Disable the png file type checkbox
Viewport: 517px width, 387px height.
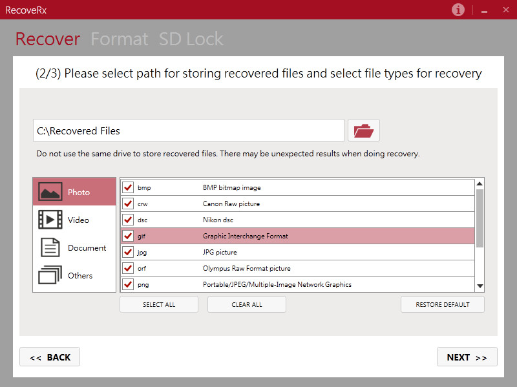click(x=128, y=284)
